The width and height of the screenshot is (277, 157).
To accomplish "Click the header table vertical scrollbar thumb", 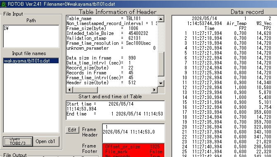I will [161, 64].
